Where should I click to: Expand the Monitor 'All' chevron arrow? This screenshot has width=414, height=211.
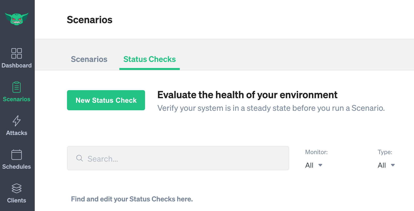320,165
